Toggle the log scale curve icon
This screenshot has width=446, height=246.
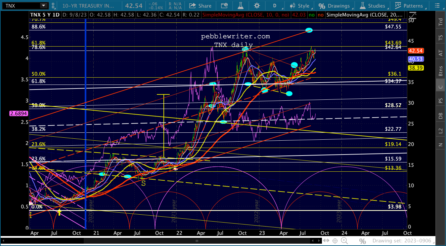(413, 15)
